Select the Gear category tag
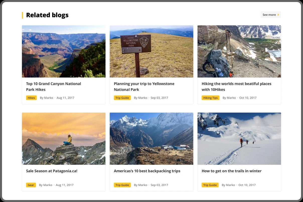The height and width of the screenshot is (202, 303). click(x=31, y=185)
